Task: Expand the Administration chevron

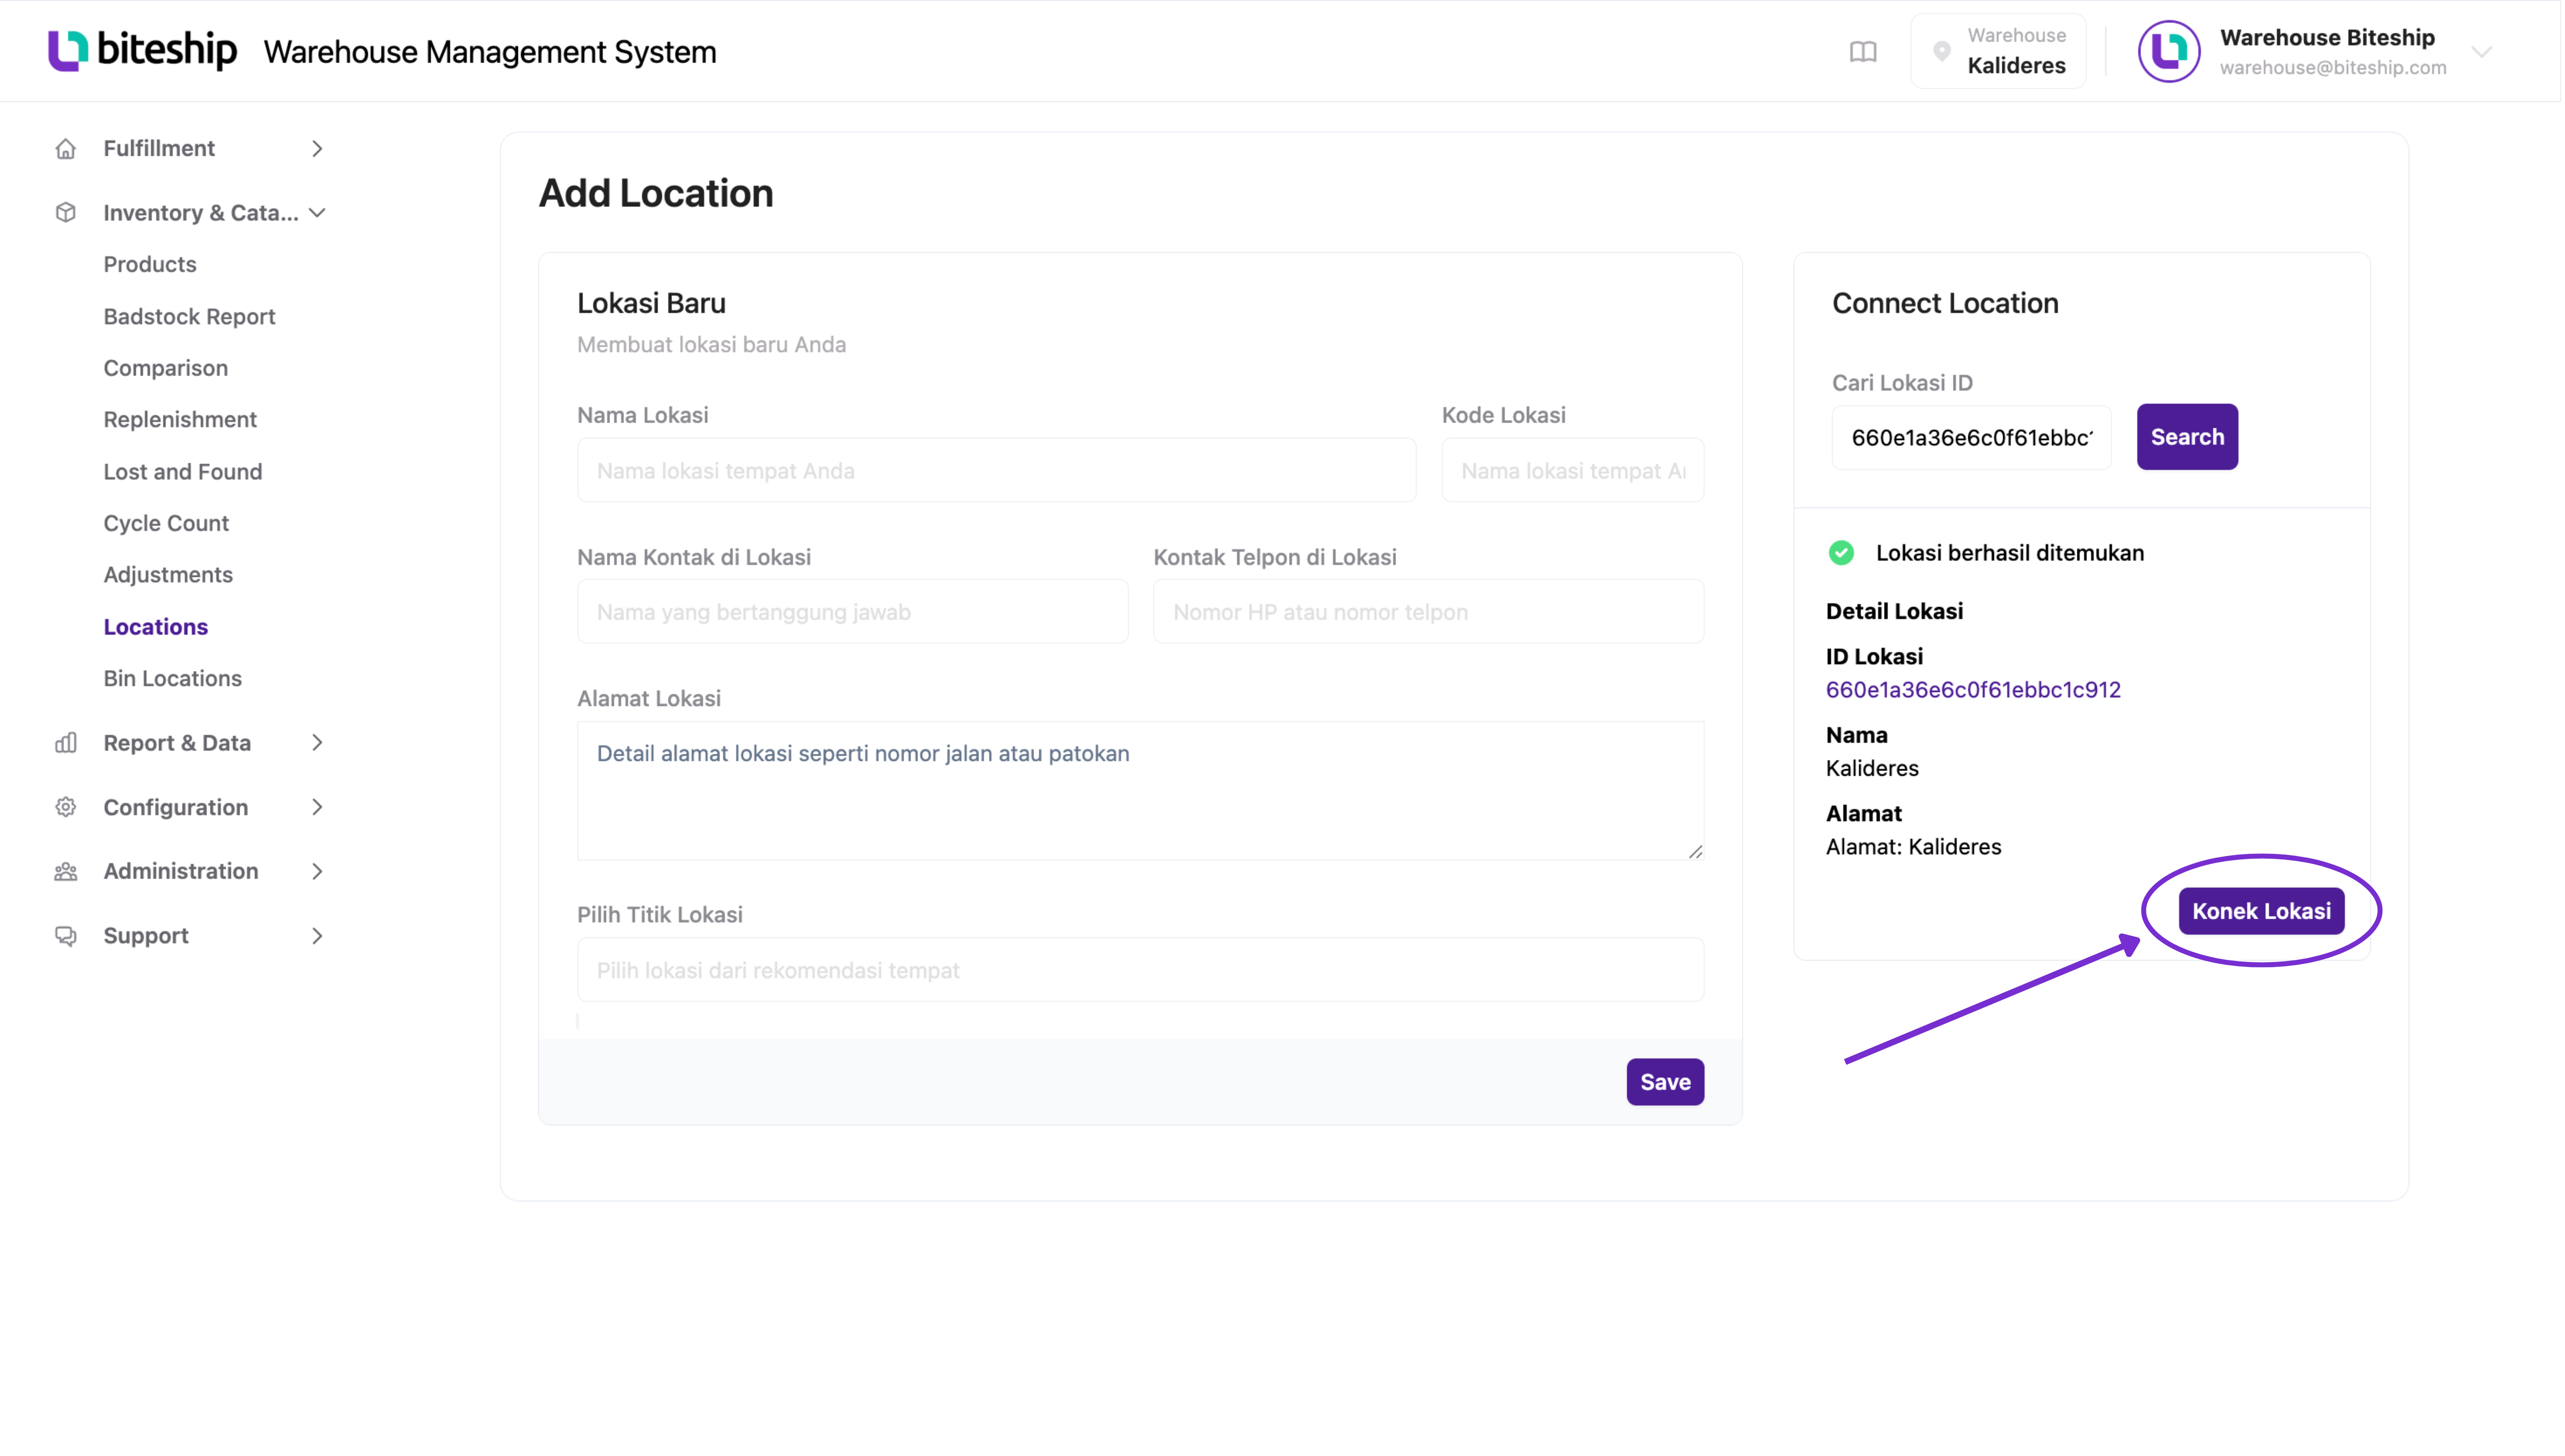Action: point(317,871)
